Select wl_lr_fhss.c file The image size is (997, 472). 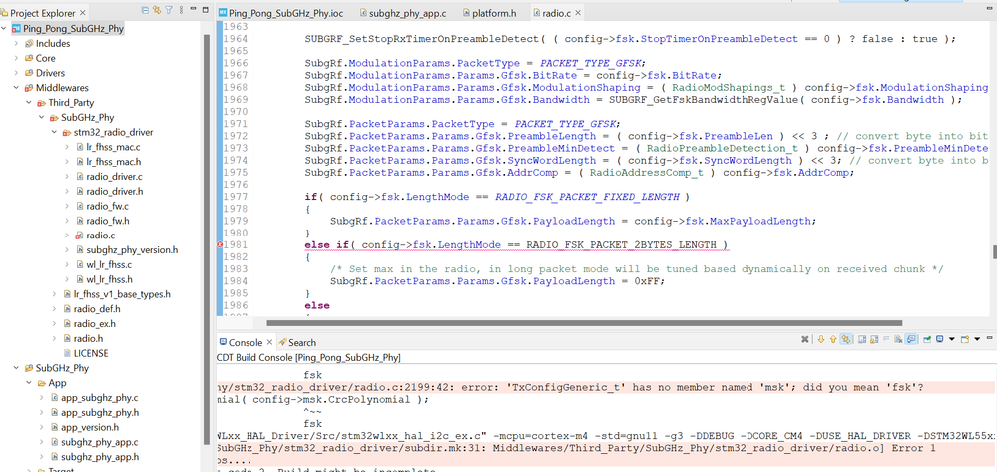[110, 264]
